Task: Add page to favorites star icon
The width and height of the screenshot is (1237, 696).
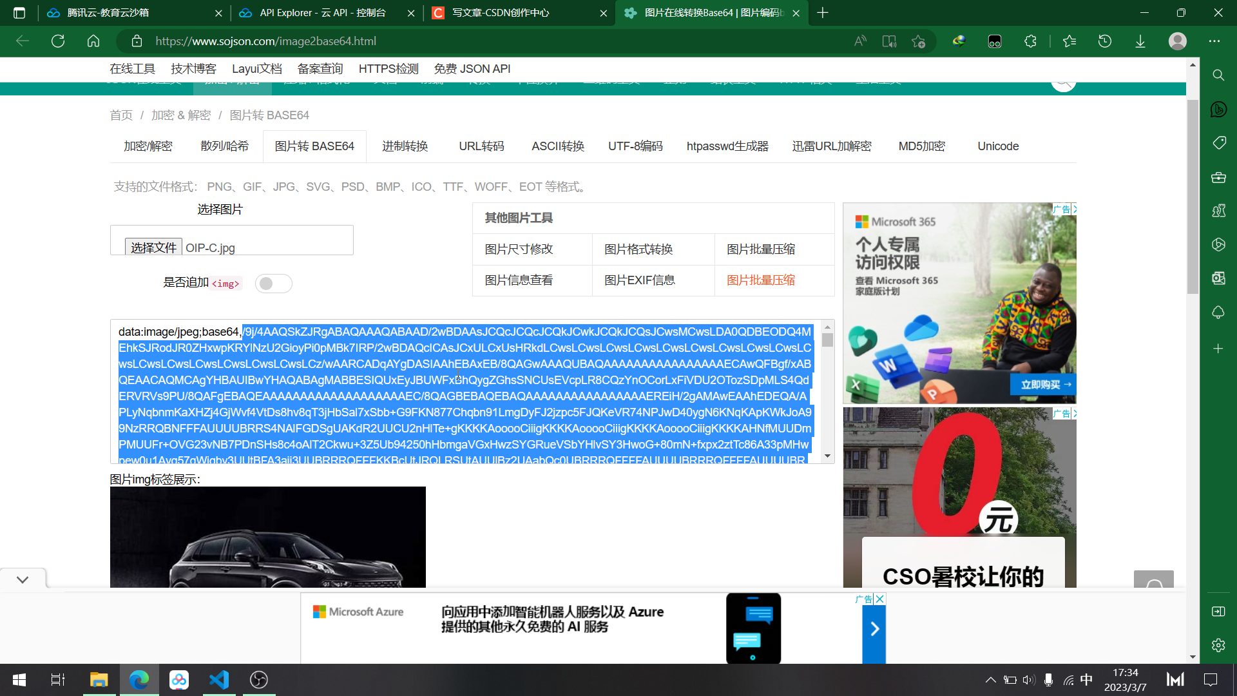Action: point(919,41)
